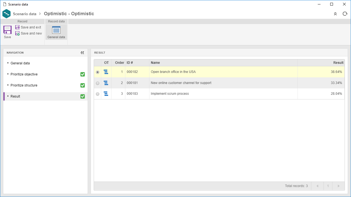Click the ID cell 000182
Image resolution: width=351 pixels, height=197 pixels.
132,72
